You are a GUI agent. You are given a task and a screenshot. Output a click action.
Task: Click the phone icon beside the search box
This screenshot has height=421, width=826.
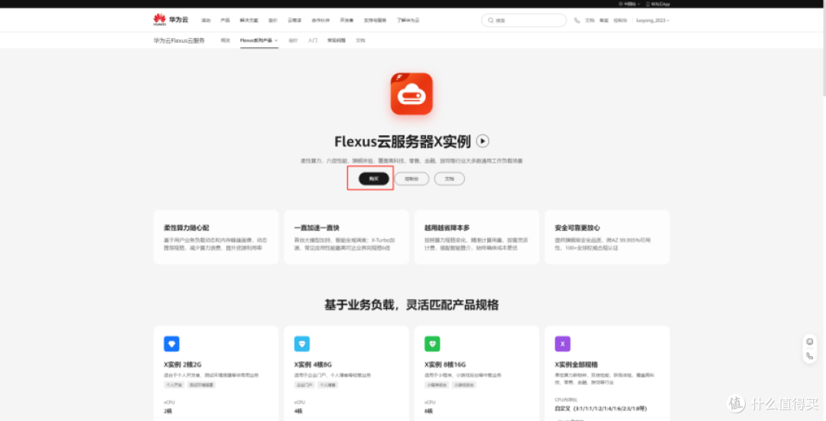coord(577,21)
